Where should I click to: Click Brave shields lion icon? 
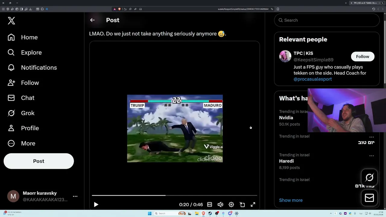coord(119,9)
